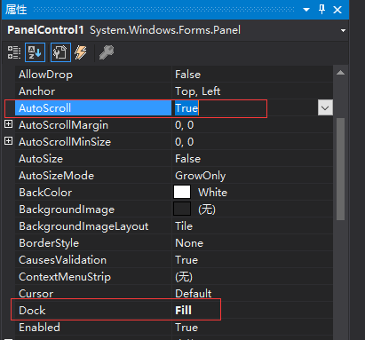Viewport: 365px width, 340px height.
Task: Select the BackgroundImageLayout property name
Action: click(83, 226)
